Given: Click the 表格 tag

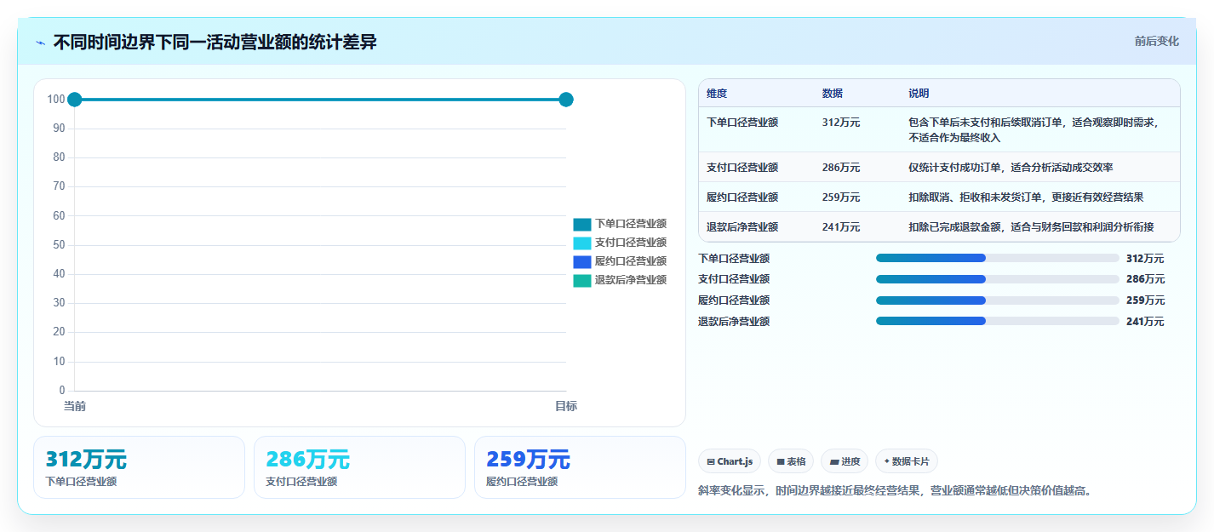Looking at the screenshot, I should pyautogui.click(x=791, y=461).
